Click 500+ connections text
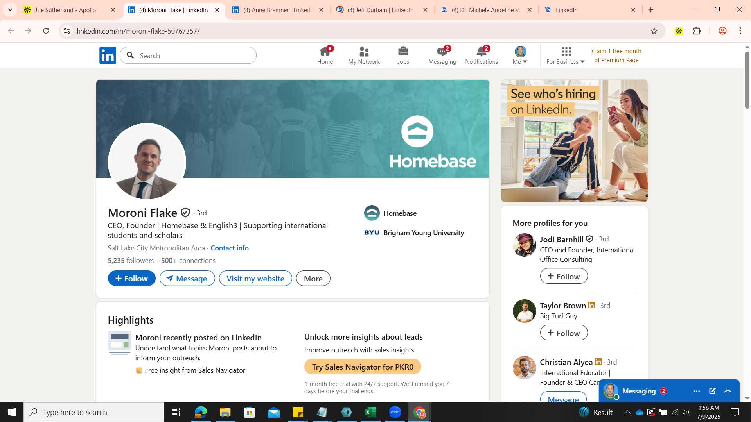The width and height of the screenshot is (751, 422). point(188,261)
